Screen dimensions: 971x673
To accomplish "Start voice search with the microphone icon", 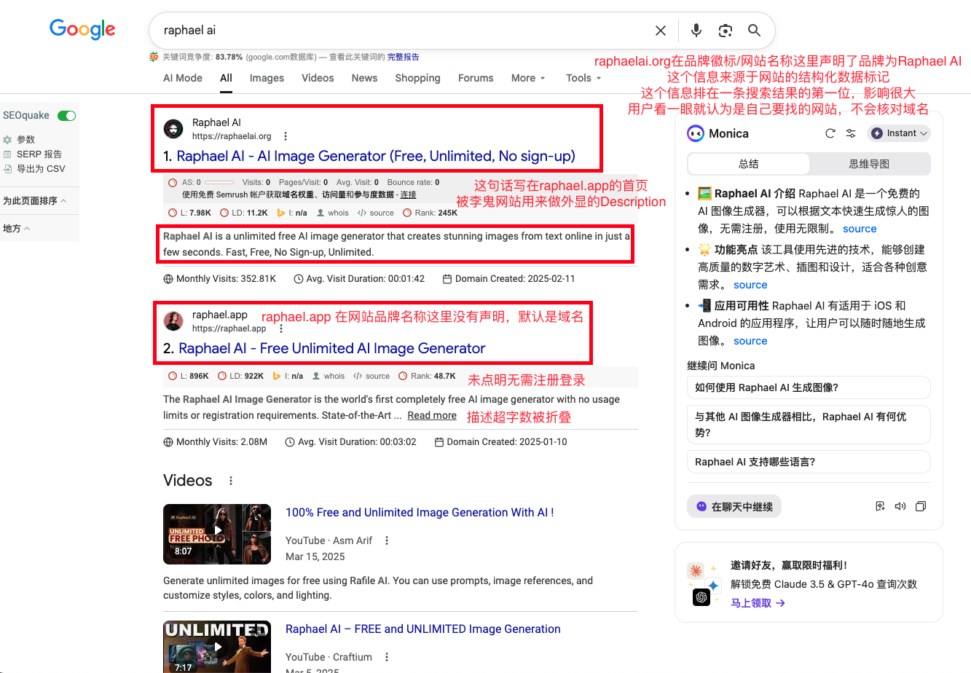I will [x=696, y=30].
